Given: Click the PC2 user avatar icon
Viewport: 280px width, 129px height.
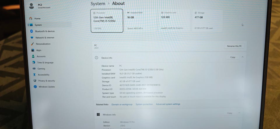Looking at the screenshot, I should coord(32,6).
